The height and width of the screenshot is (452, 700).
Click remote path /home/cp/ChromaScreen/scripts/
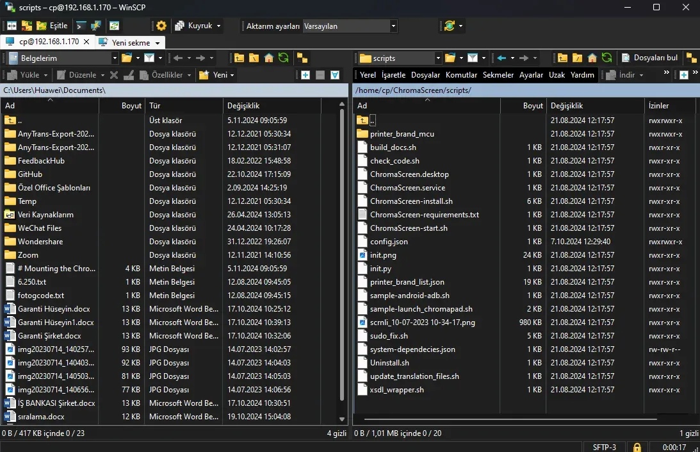click(x=413, y=90)
